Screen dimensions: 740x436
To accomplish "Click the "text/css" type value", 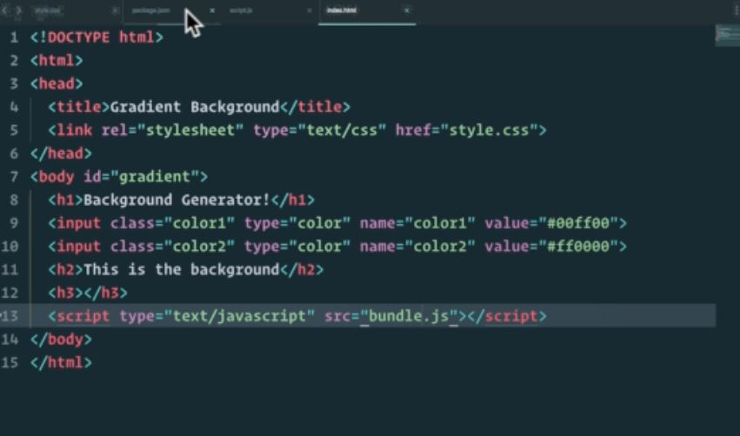I will click(x=342, y=130).
